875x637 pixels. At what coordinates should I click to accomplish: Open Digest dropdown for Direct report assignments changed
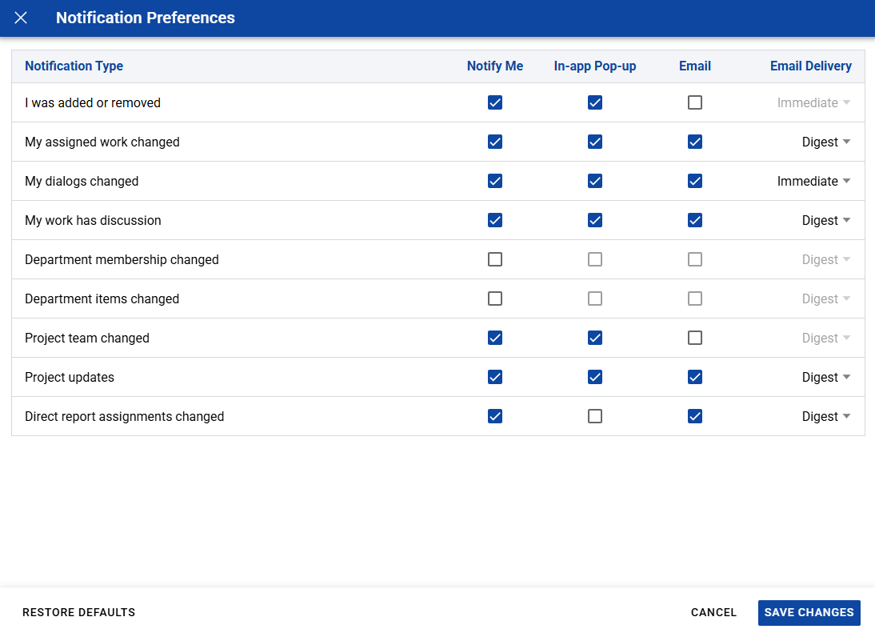[x=826, y=416]
